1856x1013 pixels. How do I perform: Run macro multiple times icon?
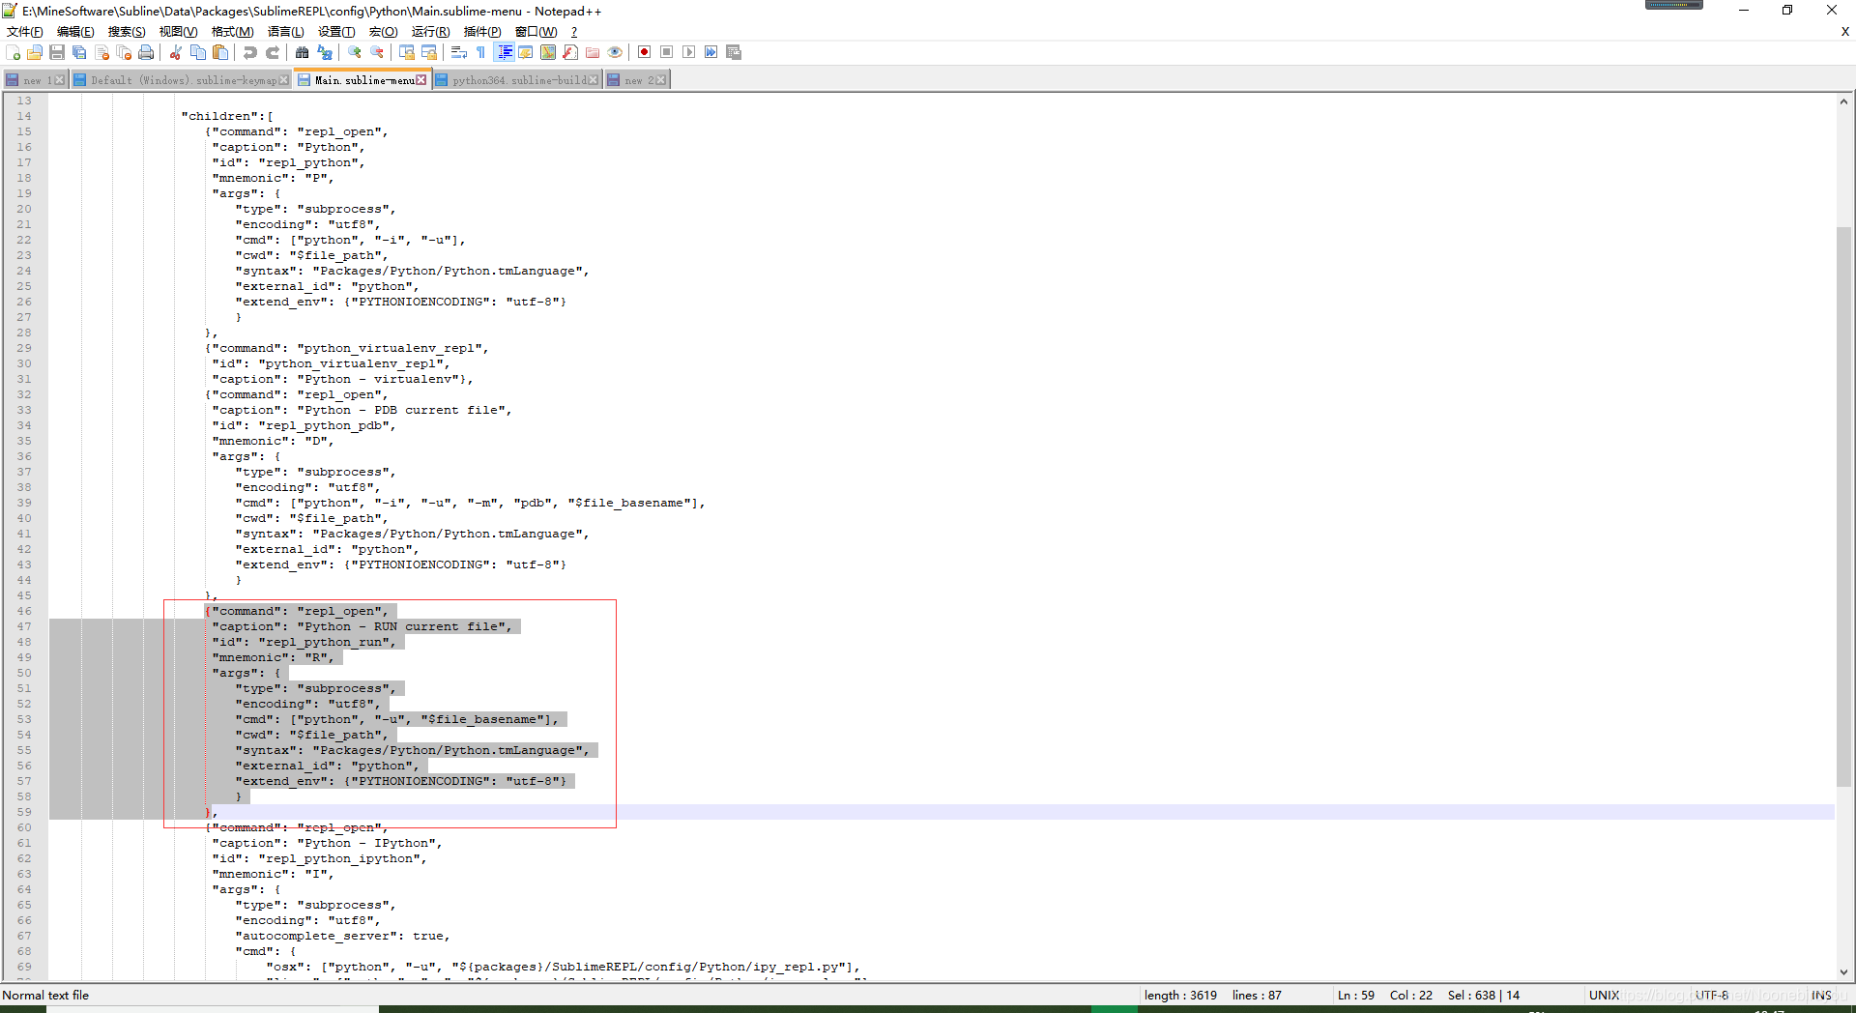point(711,52)
